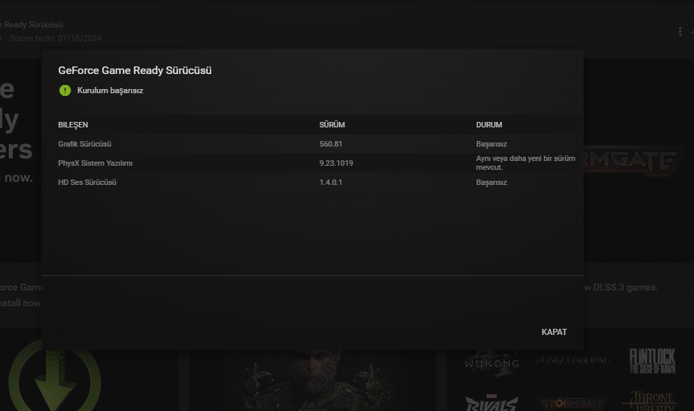Click the Throne and Liberty logo
Viewport: 694px width, 411px height.
point(649,401)
